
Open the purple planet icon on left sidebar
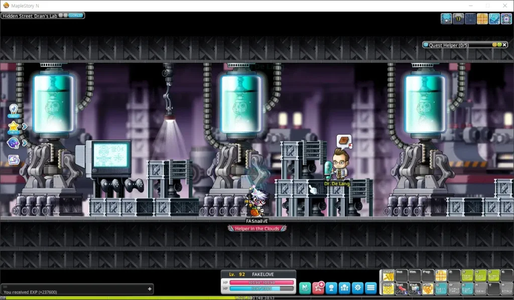pos(13,143)
